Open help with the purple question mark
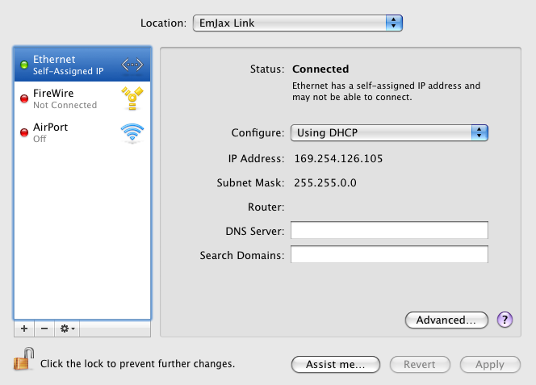 505,320
